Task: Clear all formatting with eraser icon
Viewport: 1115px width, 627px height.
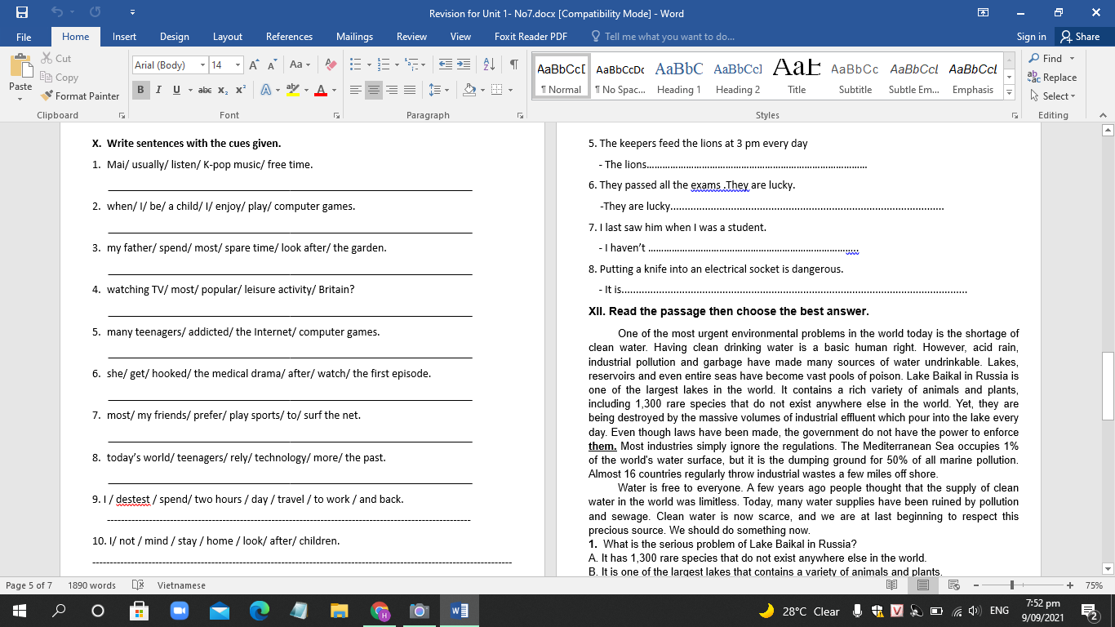Action: [x=331, y=64]
